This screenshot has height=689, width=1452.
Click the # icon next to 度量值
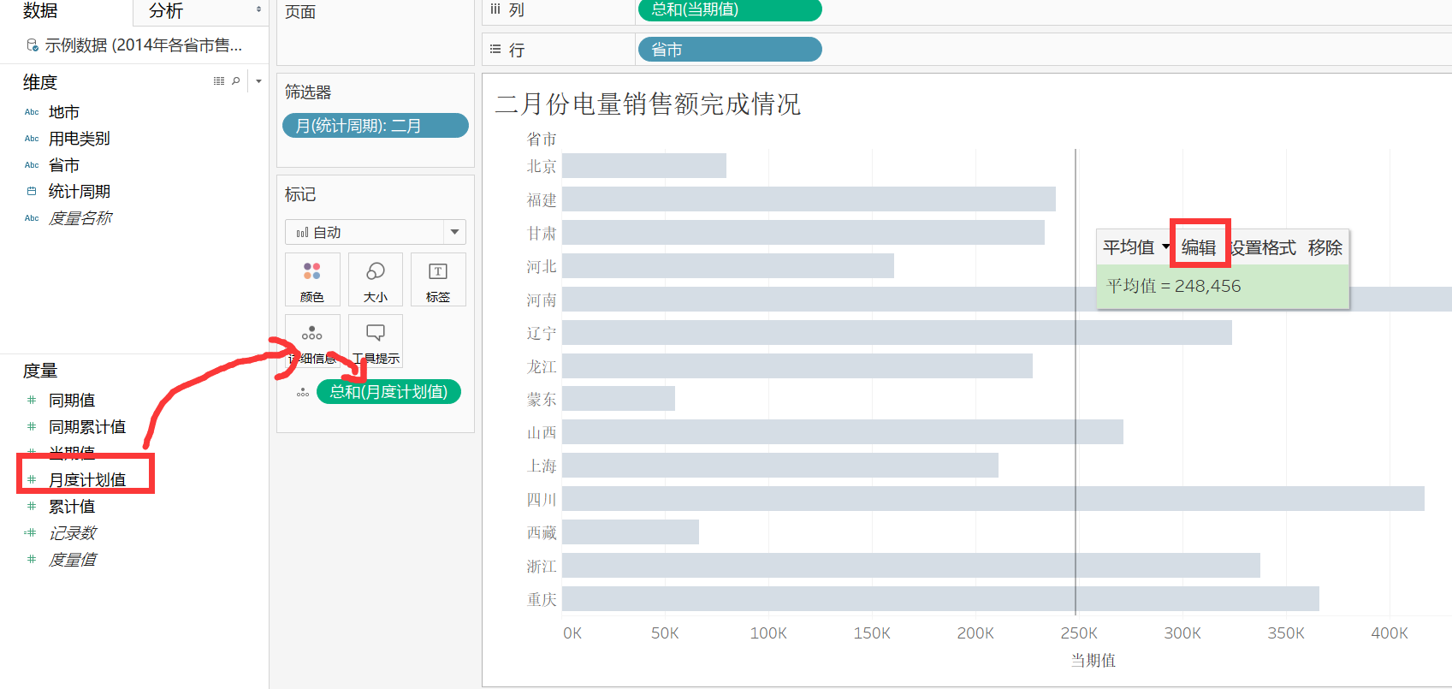[x=32, y=559]
